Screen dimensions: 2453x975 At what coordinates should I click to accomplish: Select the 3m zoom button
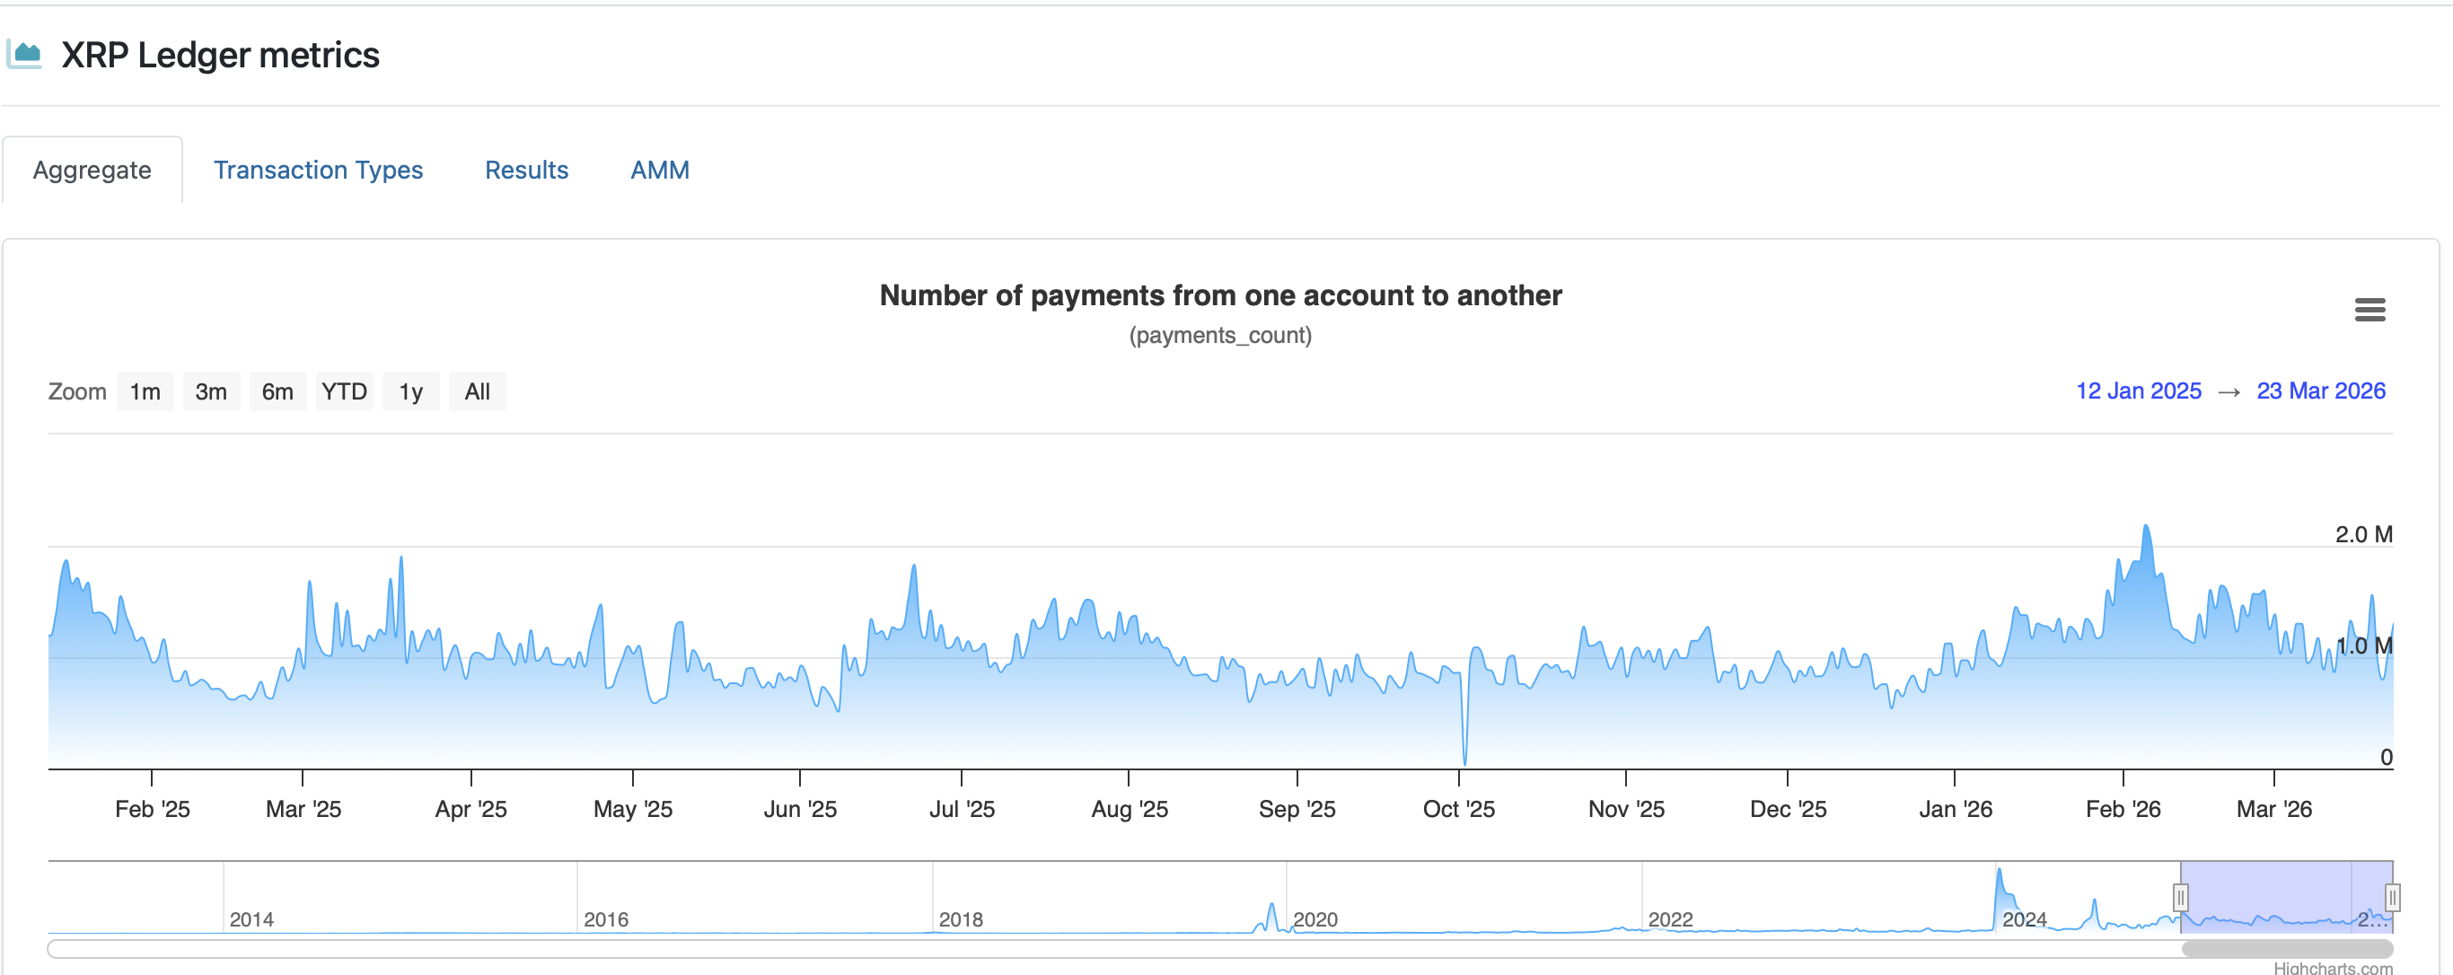210,391
